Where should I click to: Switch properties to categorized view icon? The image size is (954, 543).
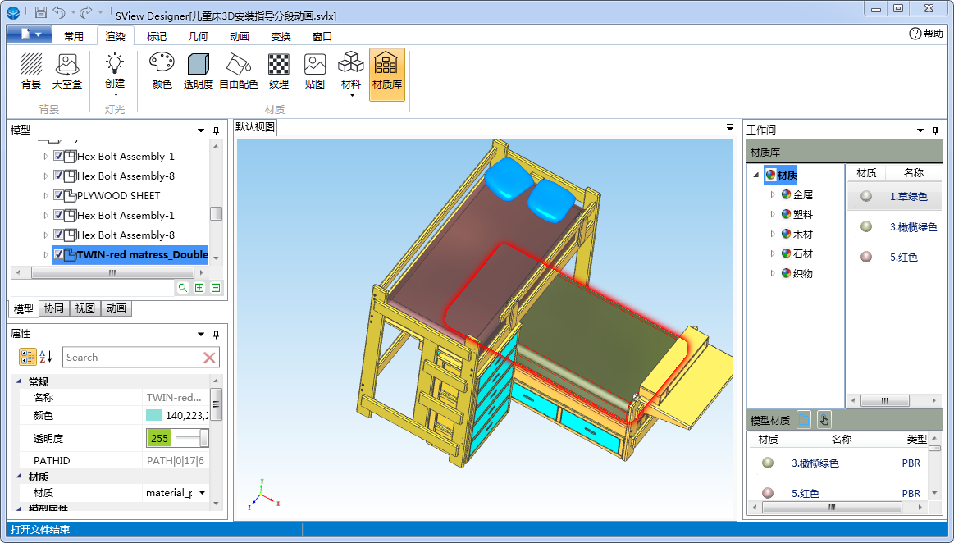(28, 357)
